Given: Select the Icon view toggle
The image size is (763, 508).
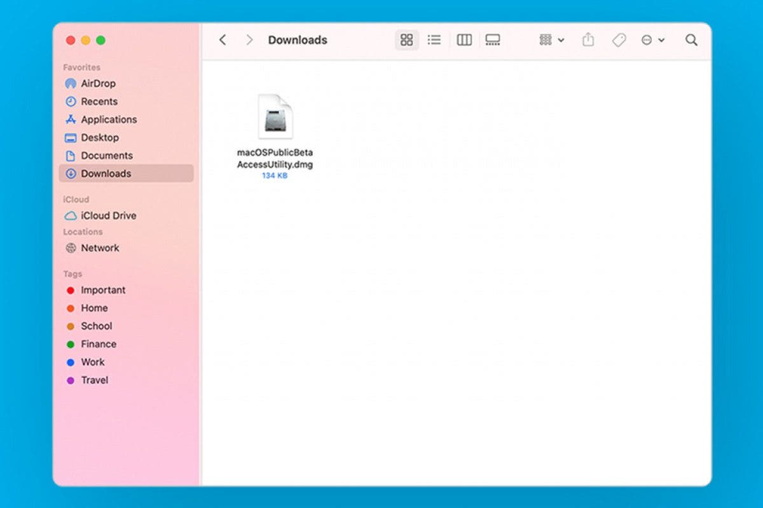Looking at the screenshot, I should point(407,39).
